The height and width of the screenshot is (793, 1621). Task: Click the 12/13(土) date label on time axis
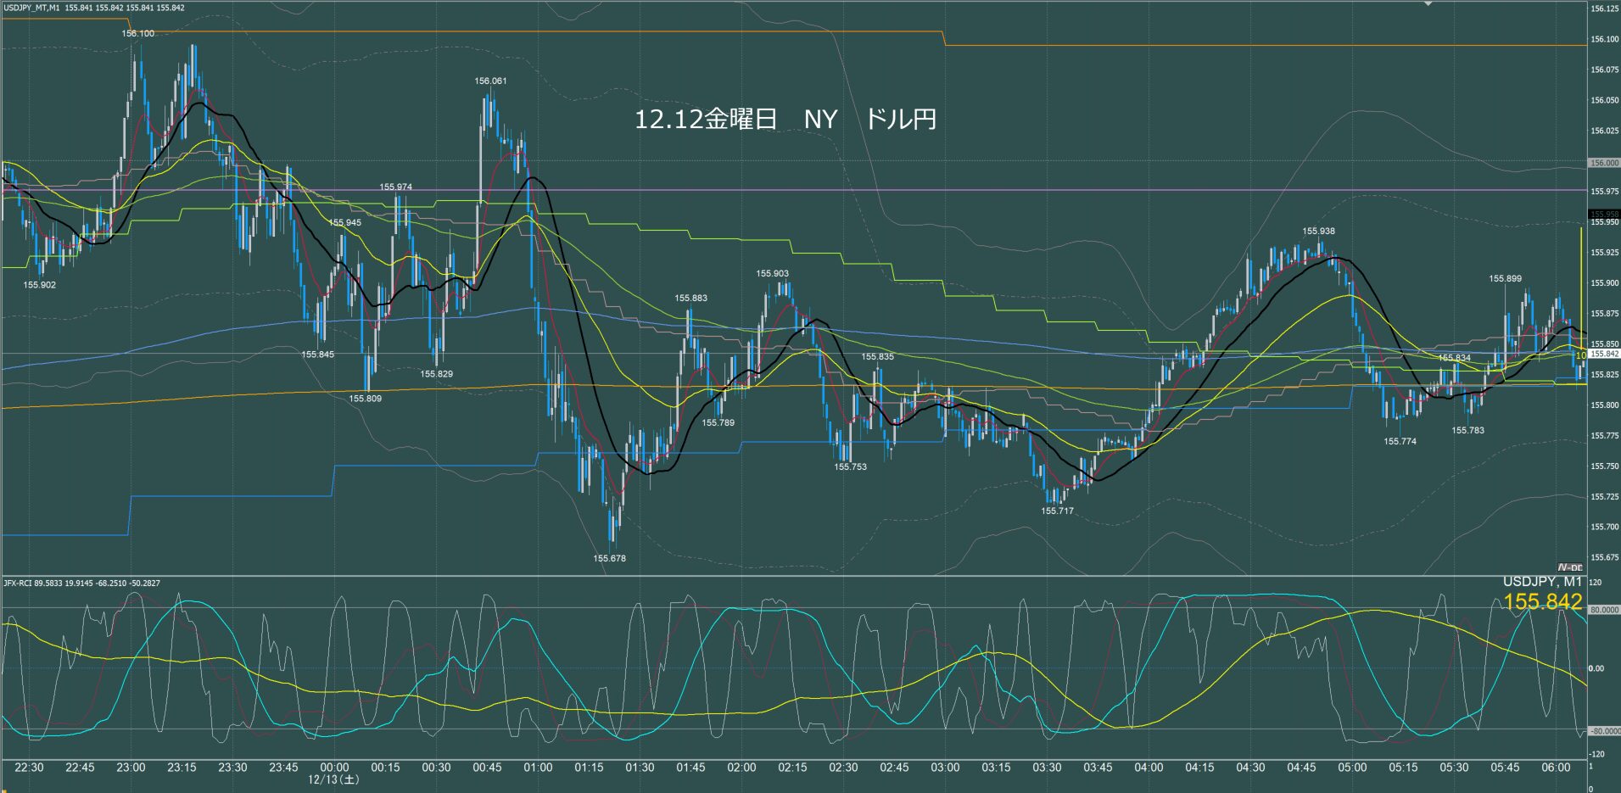click(333, 779)
